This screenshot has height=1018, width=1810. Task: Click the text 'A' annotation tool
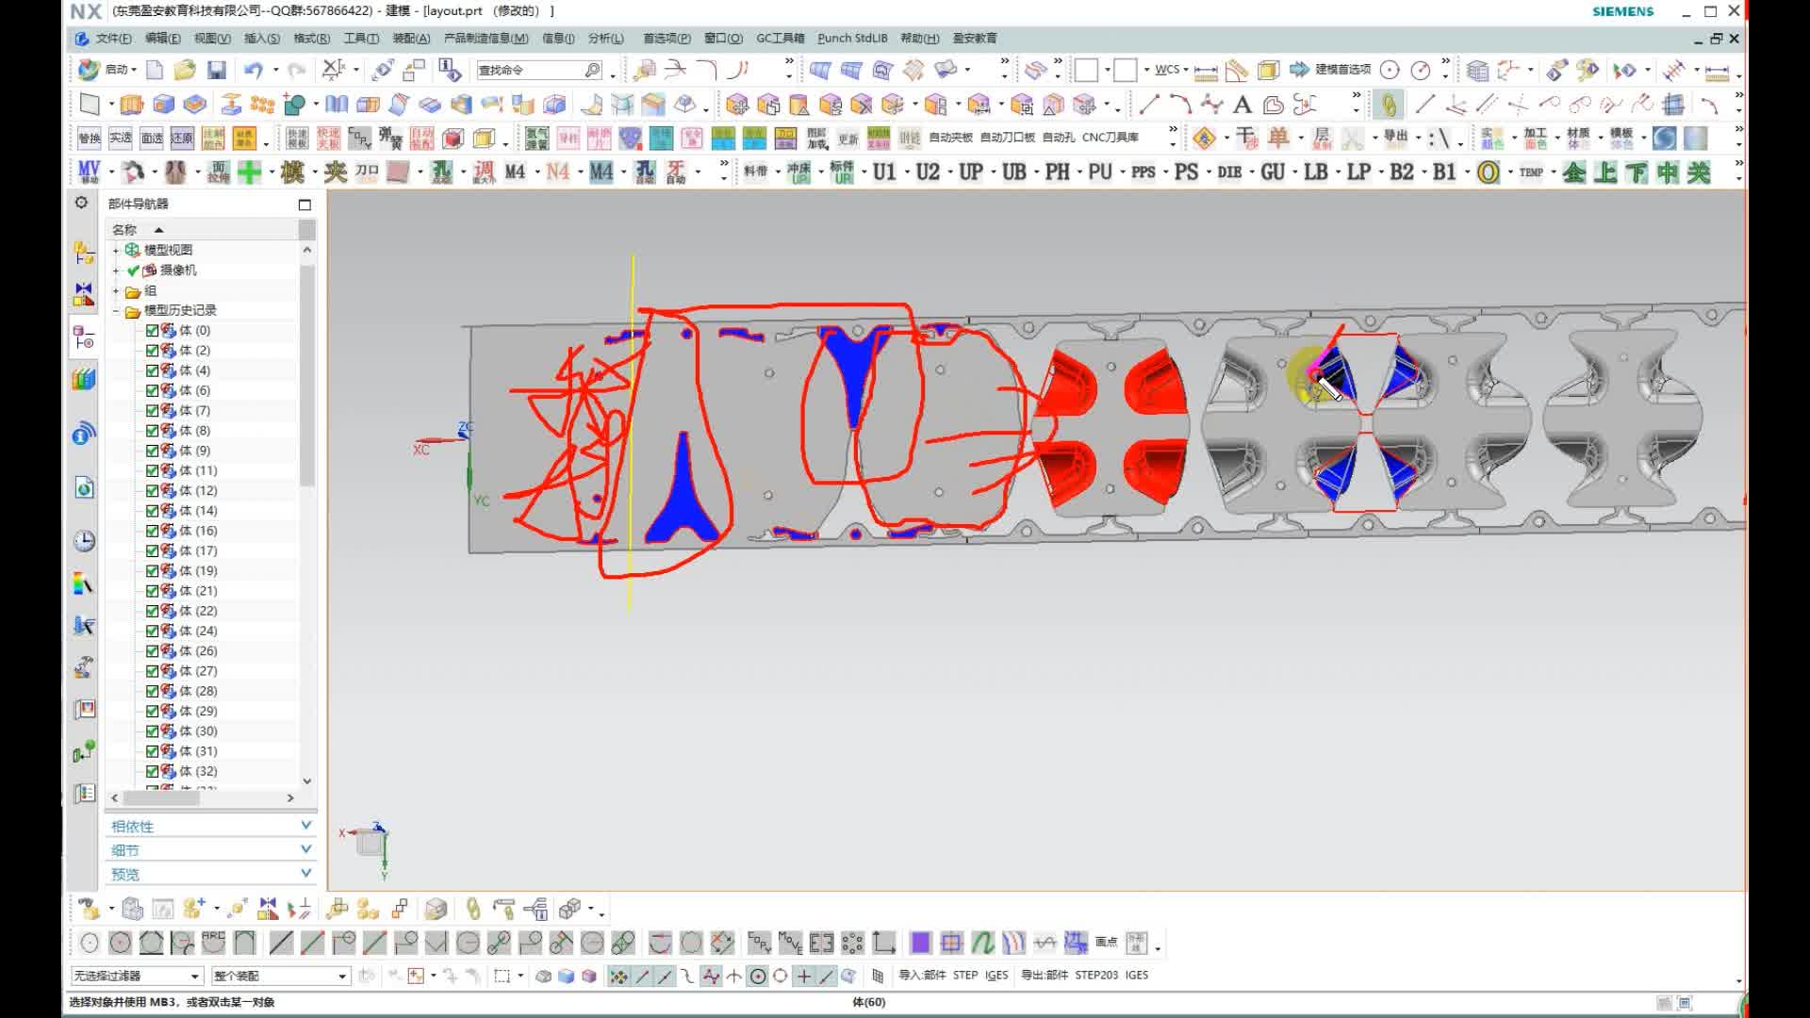1242,105
